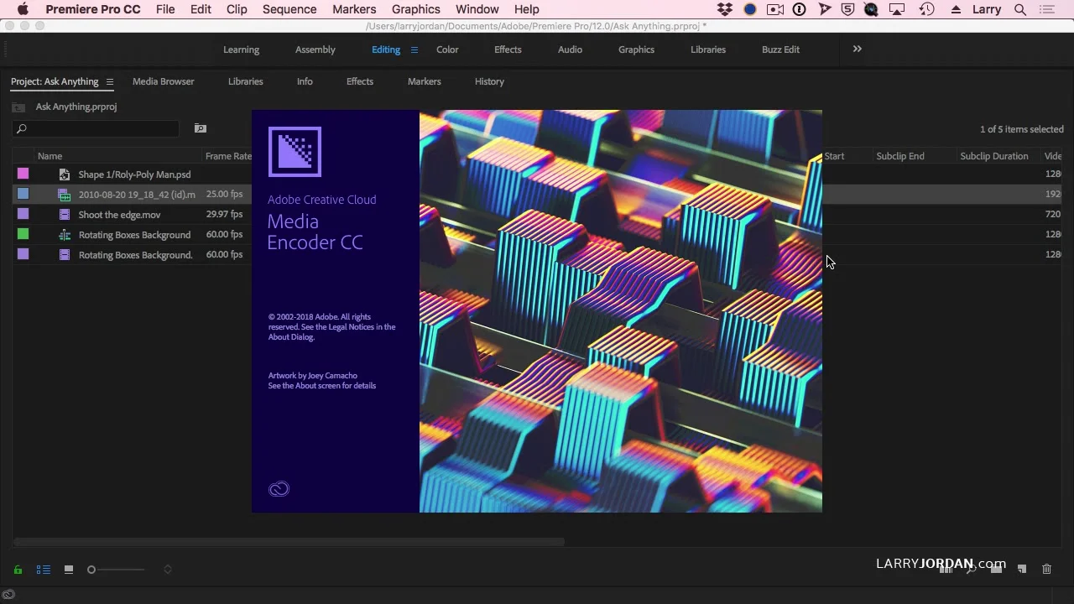
Task: Click the Larry user name in menu bar
Action: click(987, 9)
